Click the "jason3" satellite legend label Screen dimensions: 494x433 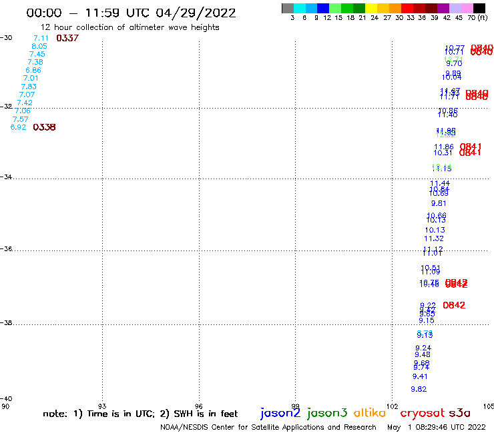coord(327,413)
